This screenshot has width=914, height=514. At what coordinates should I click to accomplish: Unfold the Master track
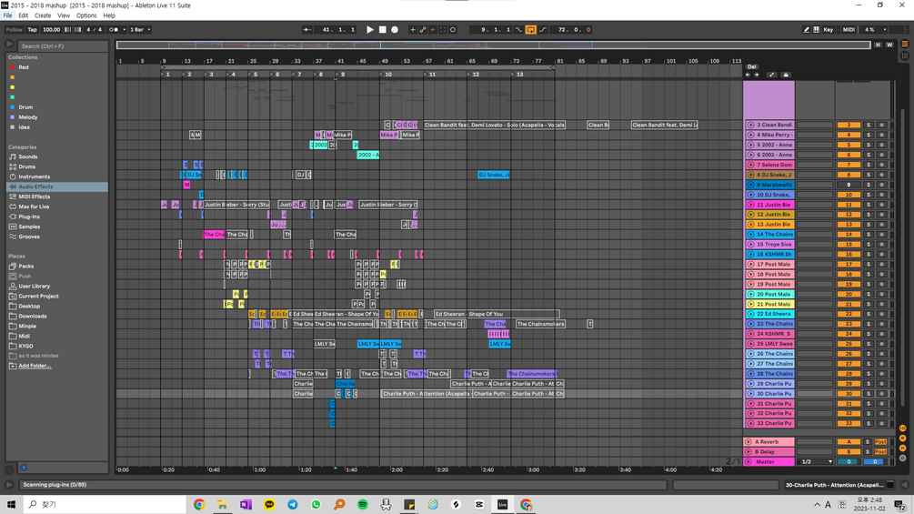[748, 461]
